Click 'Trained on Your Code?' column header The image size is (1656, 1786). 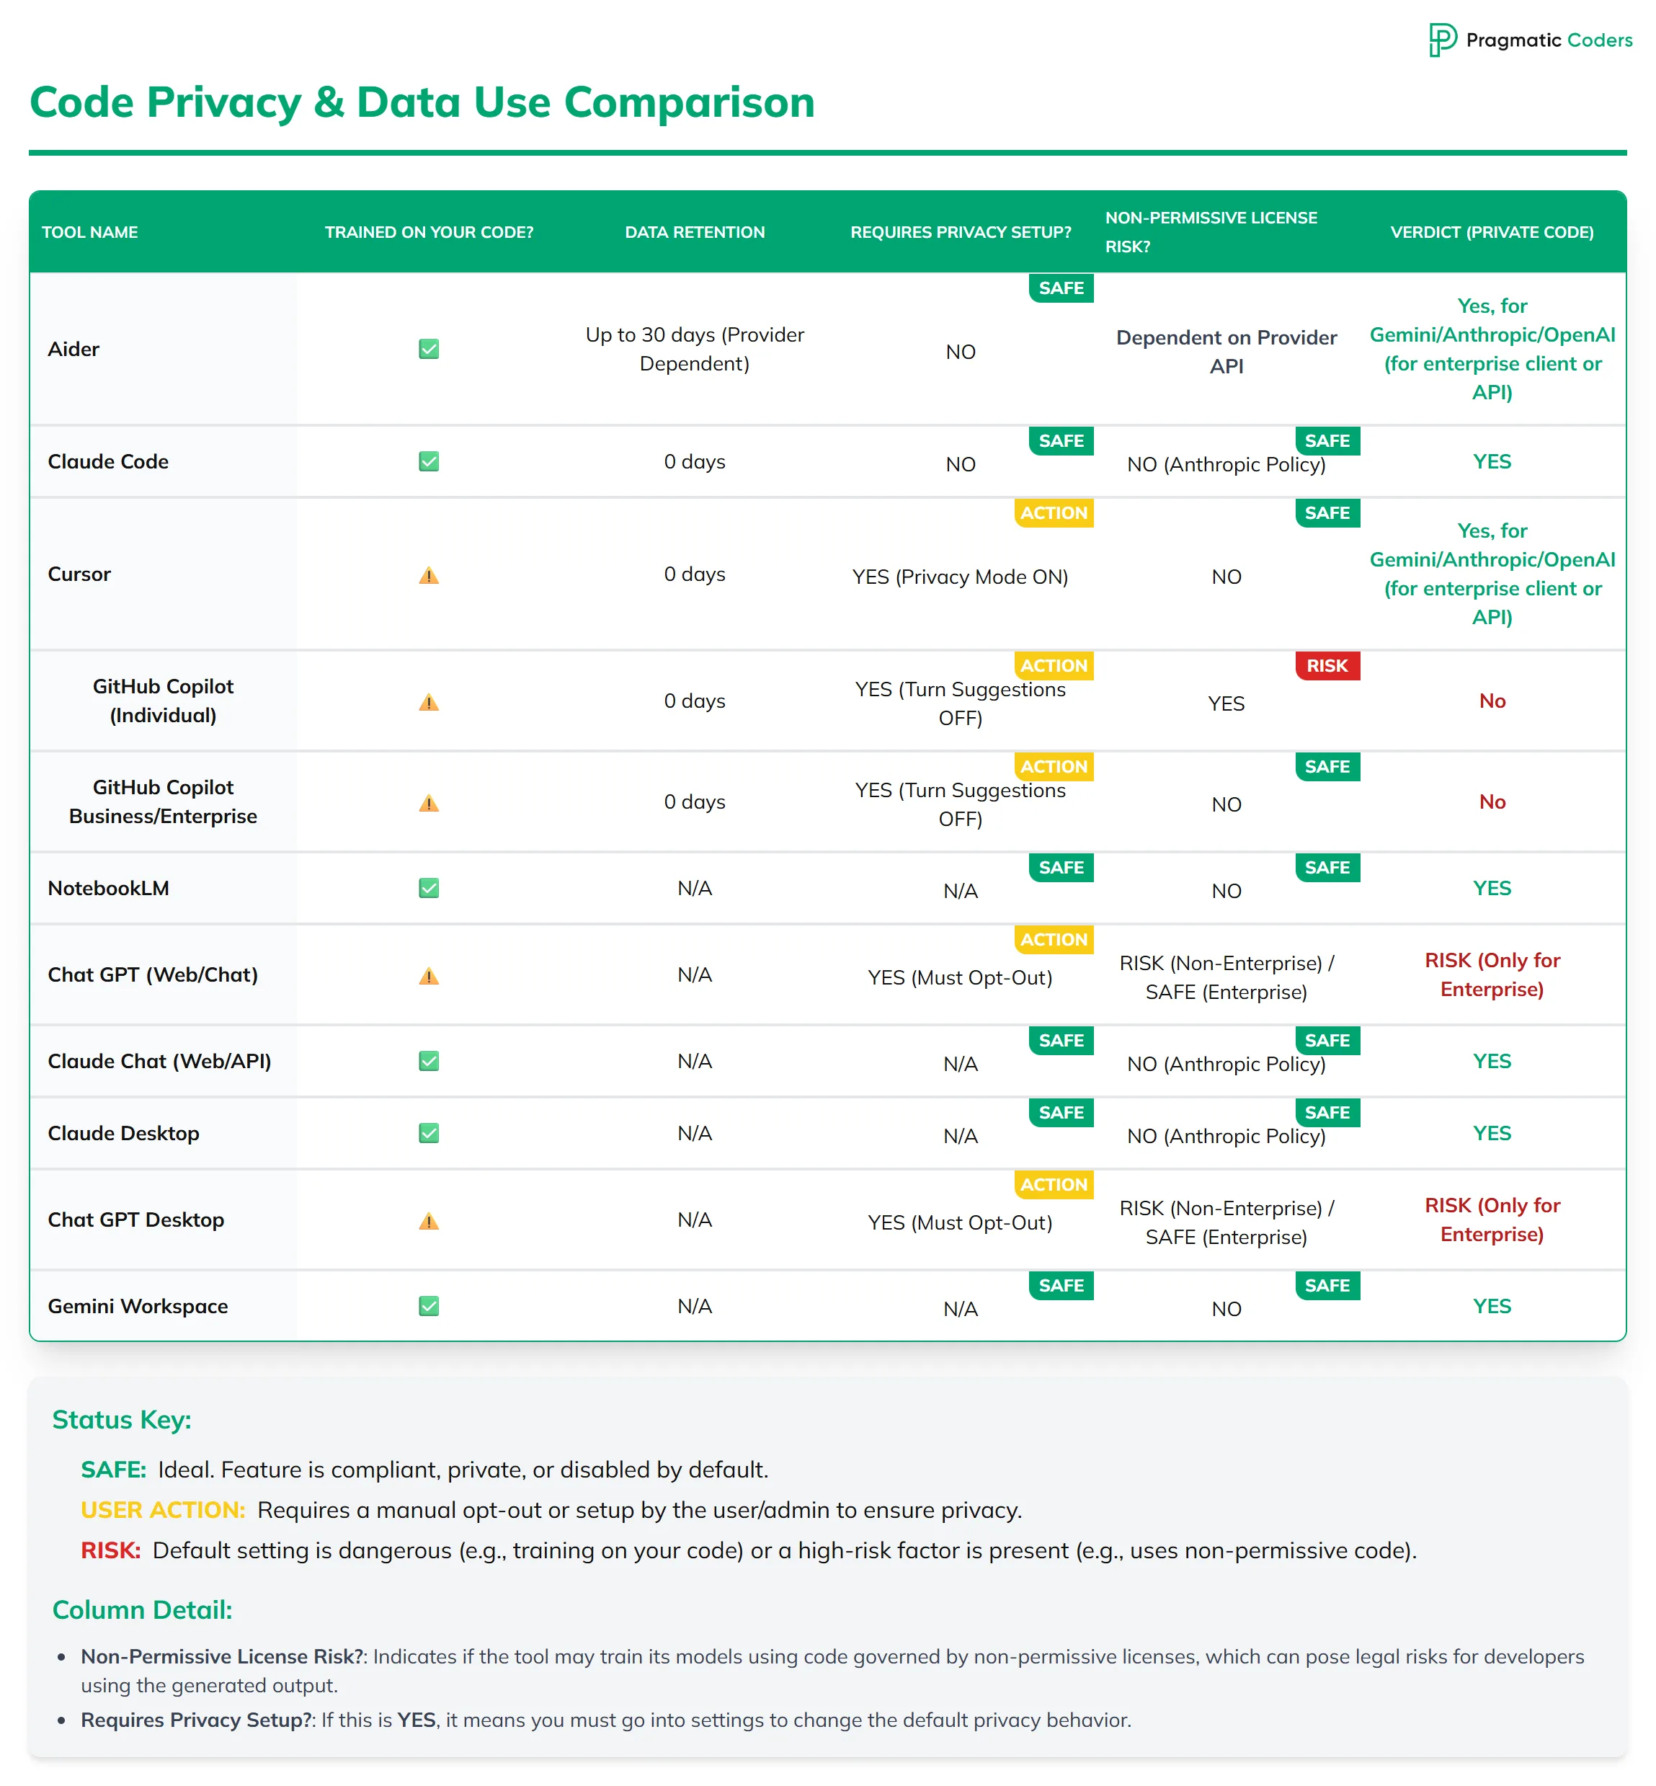coord(428,232)
